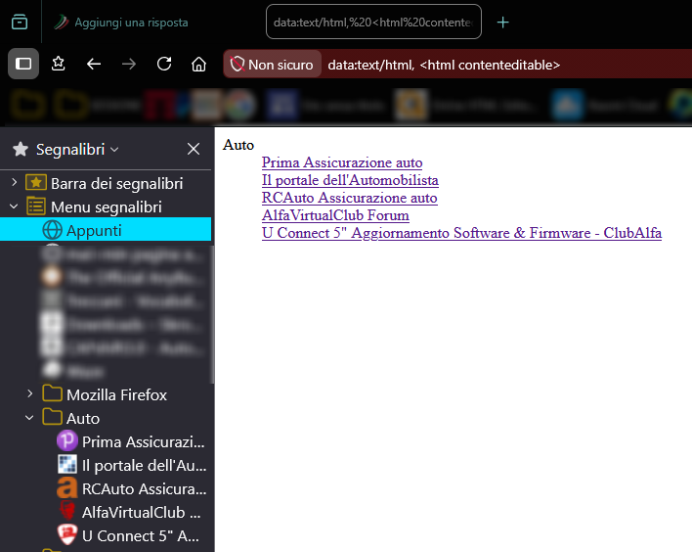Open AlfaVirtualClub bookmark in sidebar

129,512
